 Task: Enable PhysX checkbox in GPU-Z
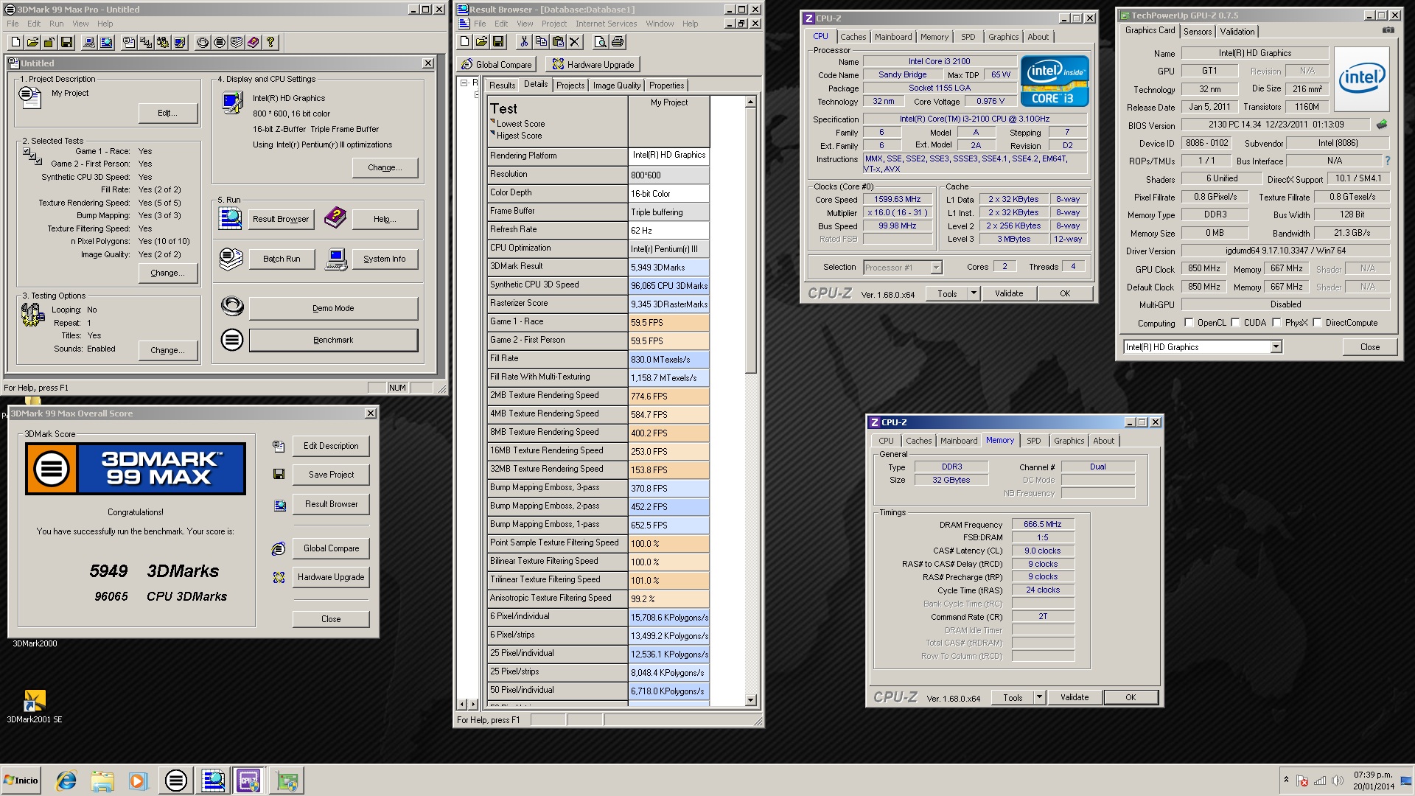pos(1276,323)
